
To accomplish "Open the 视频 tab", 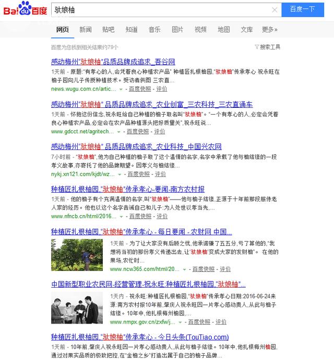I will (x=200, y=30).
